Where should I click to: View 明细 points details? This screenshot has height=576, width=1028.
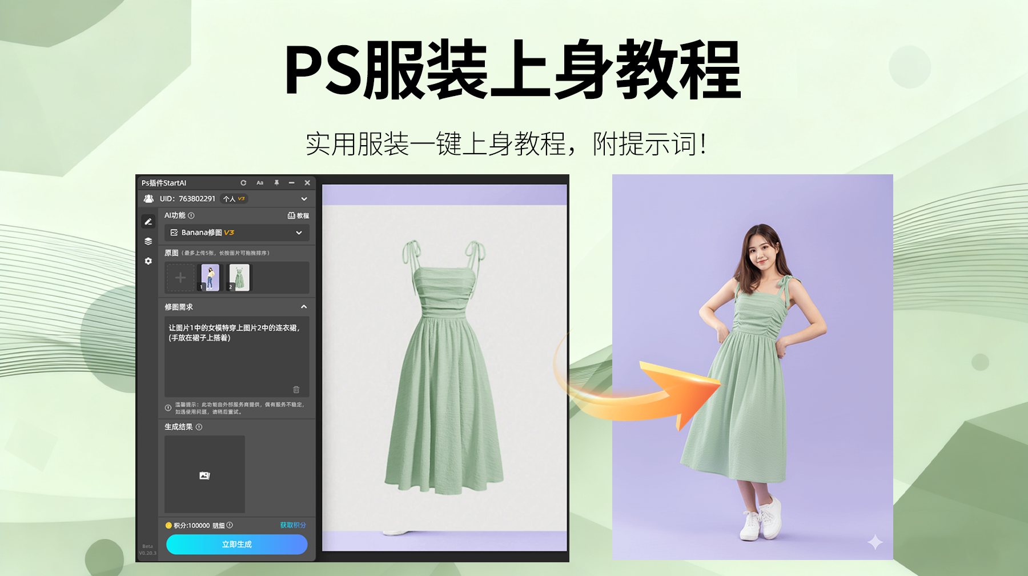pos(219,525)
